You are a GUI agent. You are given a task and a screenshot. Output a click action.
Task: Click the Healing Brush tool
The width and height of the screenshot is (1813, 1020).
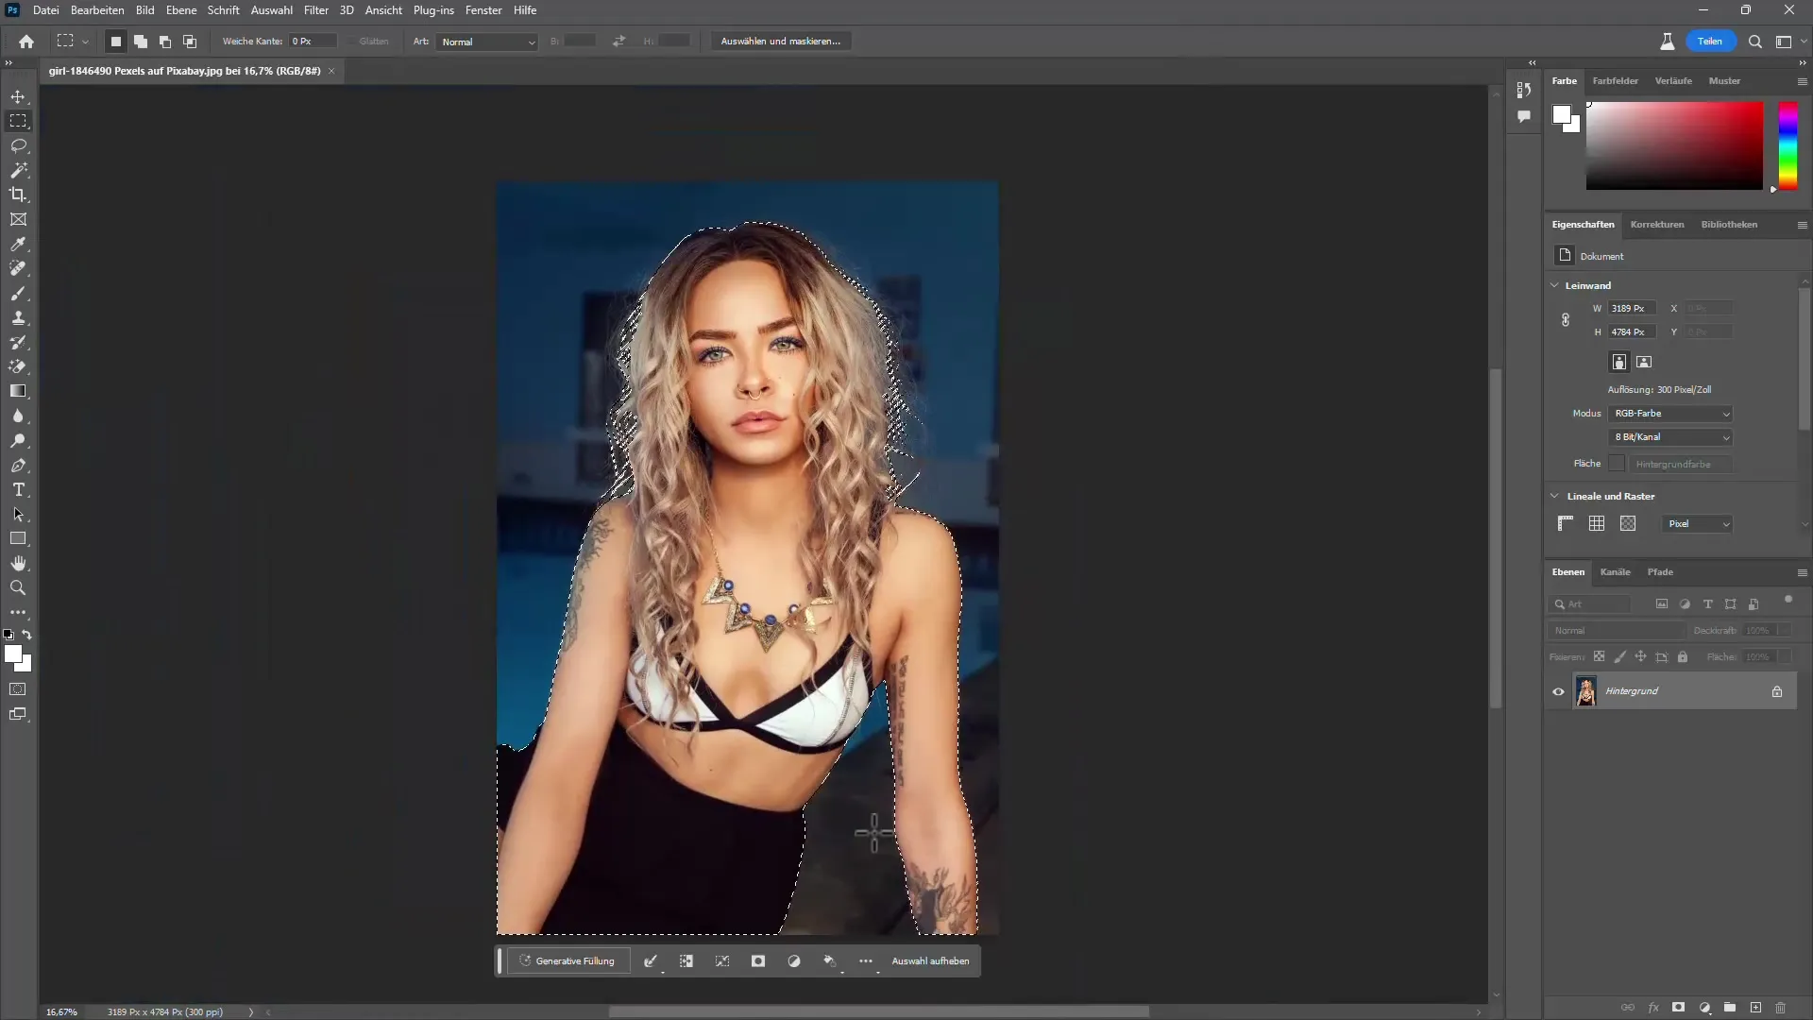tap(19, 268)
